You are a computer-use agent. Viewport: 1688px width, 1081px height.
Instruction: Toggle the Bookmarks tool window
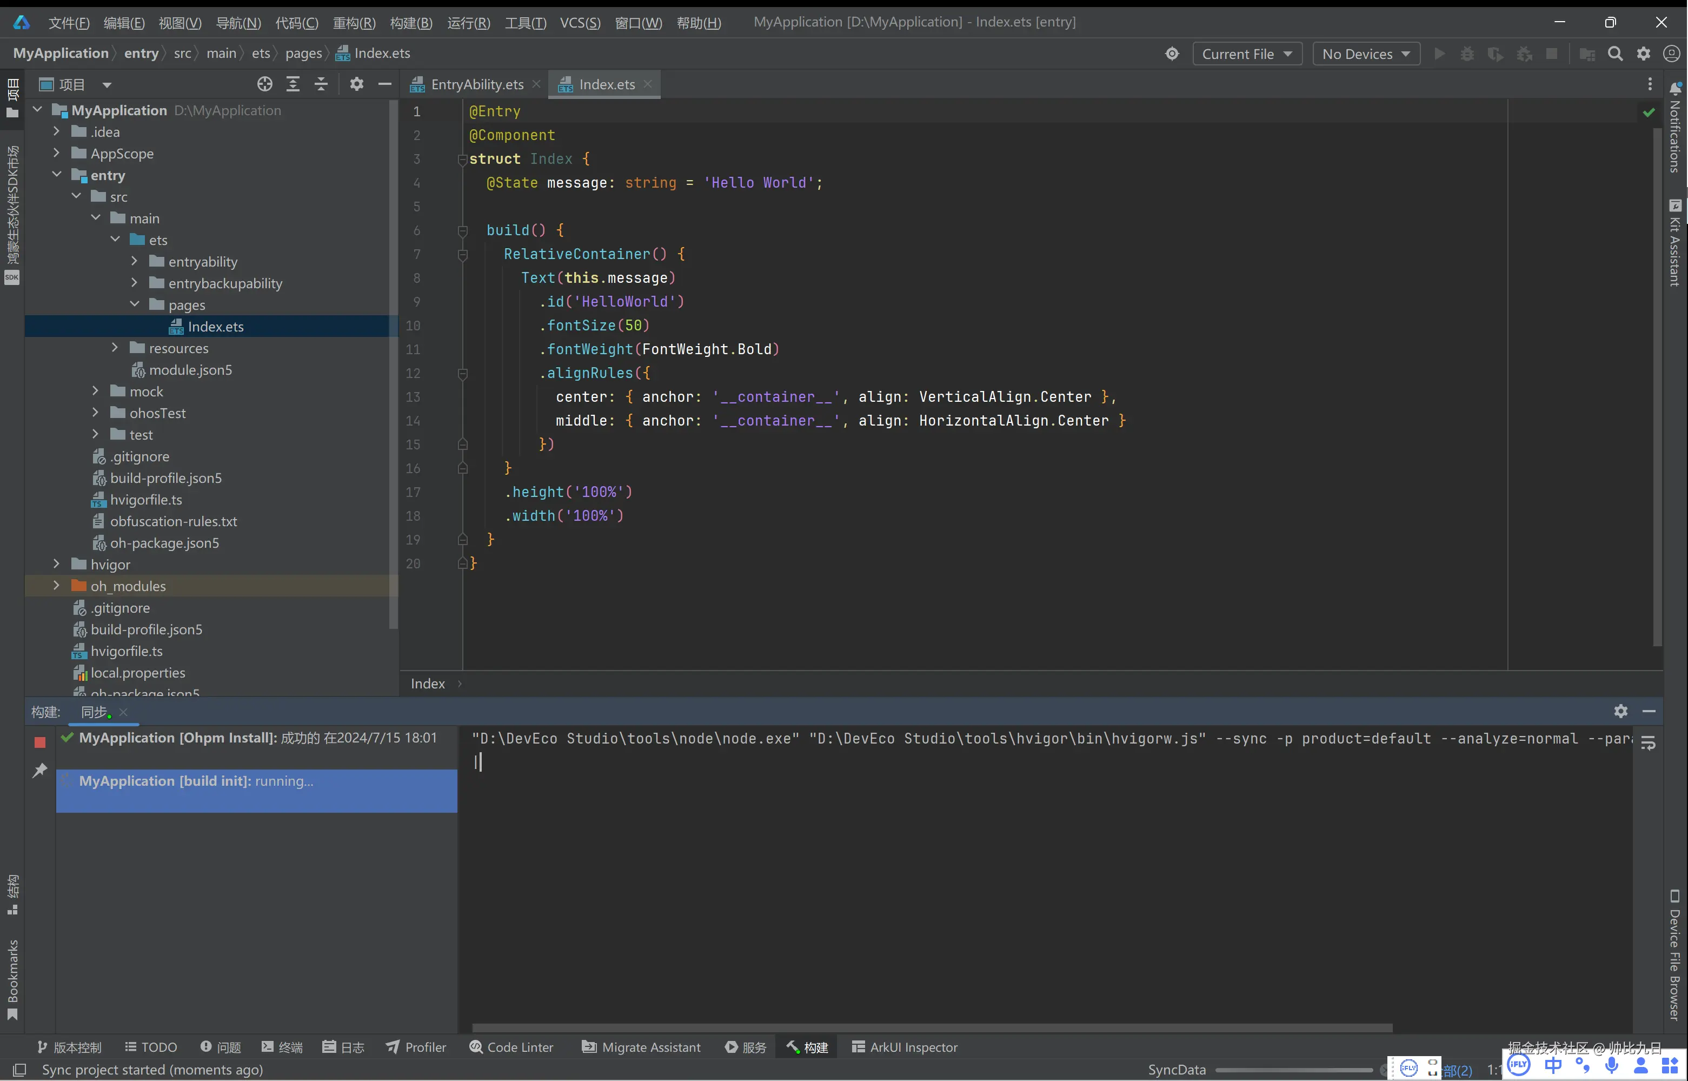pyautogui.click(x=12, y=979)
